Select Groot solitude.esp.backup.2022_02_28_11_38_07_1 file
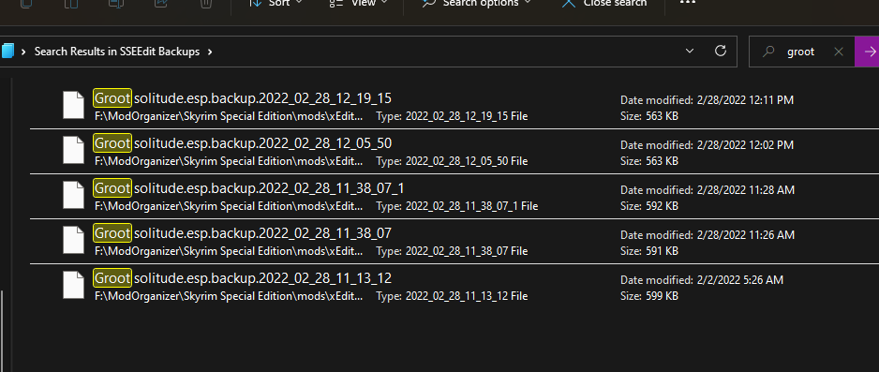Viewport: 879px width, 372px height. pyautogui.click(x=454, y=197)
